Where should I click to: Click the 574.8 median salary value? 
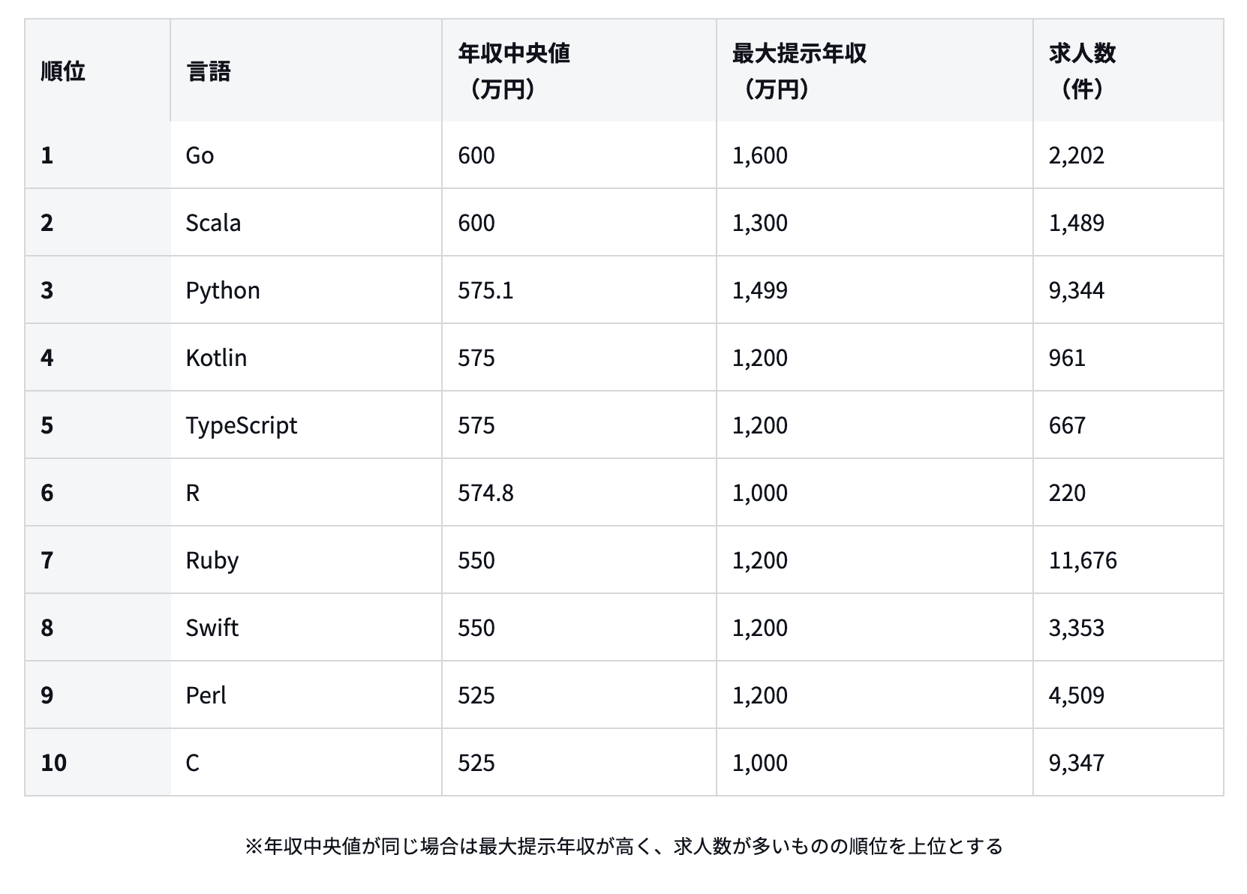(x=485, y=493)
